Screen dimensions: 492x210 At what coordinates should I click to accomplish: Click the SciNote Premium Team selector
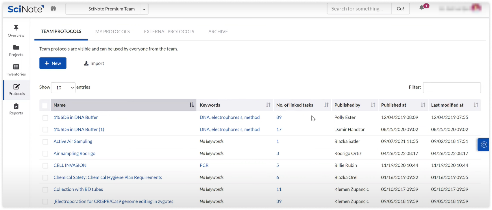pyautogui.click(x=103, y=9)
